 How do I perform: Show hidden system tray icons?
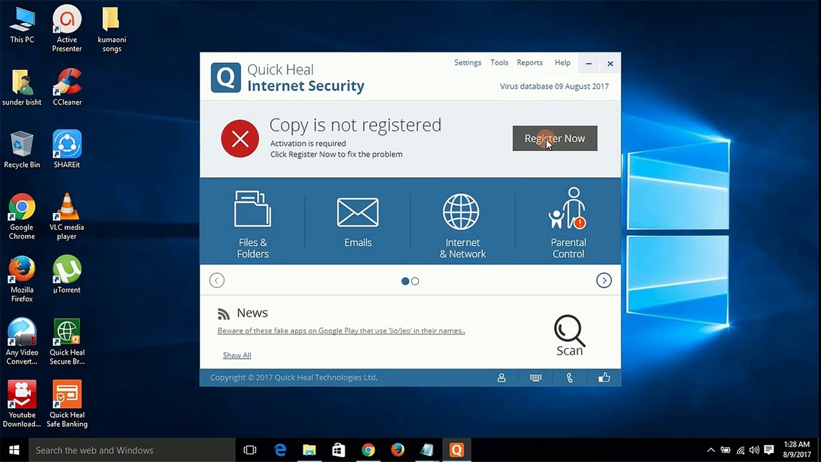711,450
